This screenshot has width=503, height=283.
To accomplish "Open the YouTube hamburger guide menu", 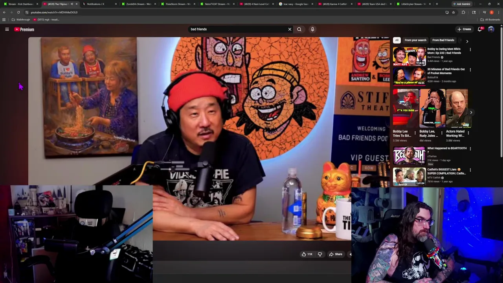I will click(x=7, y=29).
